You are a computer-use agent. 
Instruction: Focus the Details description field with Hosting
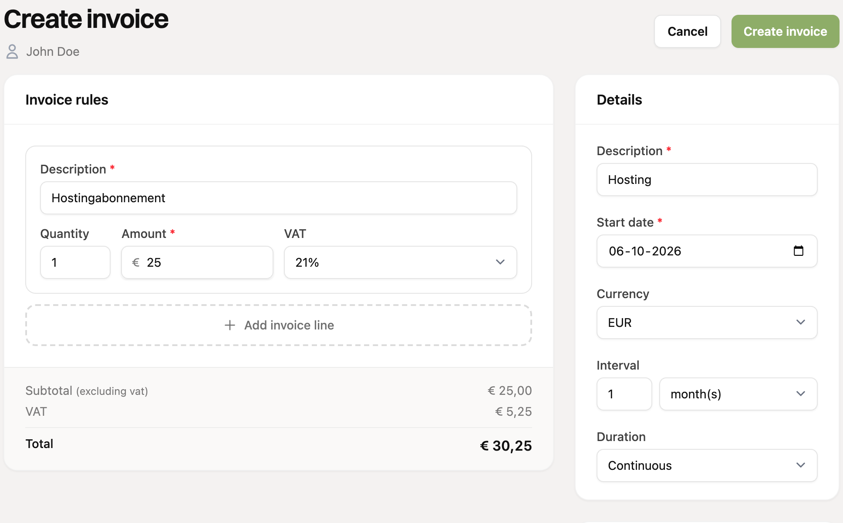[707, 180]
